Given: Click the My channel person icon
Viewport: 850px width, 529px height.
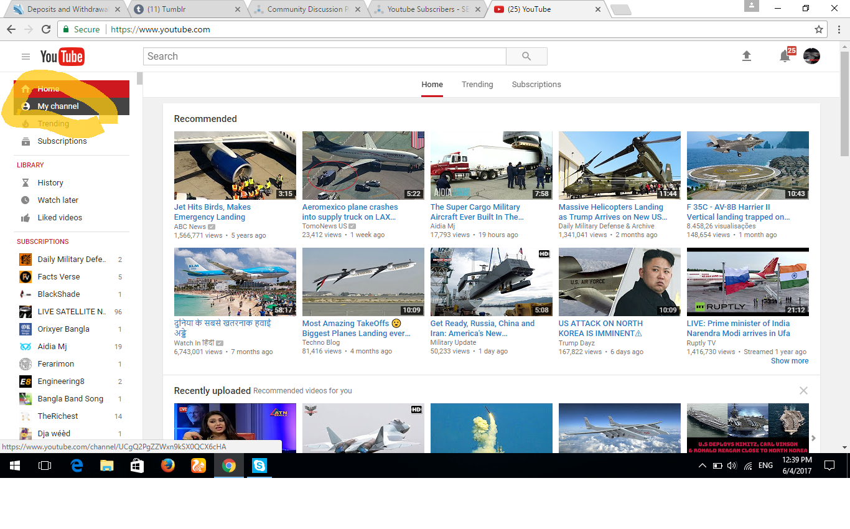Looking at the screenshot, I should (26, 106).
